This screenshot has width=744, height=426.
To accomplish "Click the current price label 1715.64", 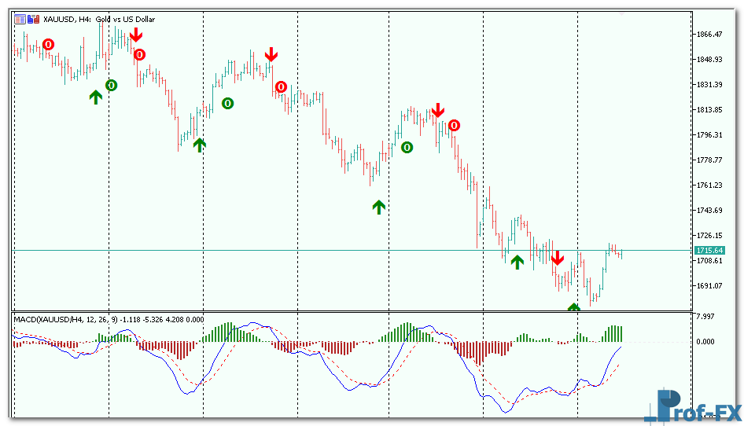I will pyautogui.click(x=709, y=250).
